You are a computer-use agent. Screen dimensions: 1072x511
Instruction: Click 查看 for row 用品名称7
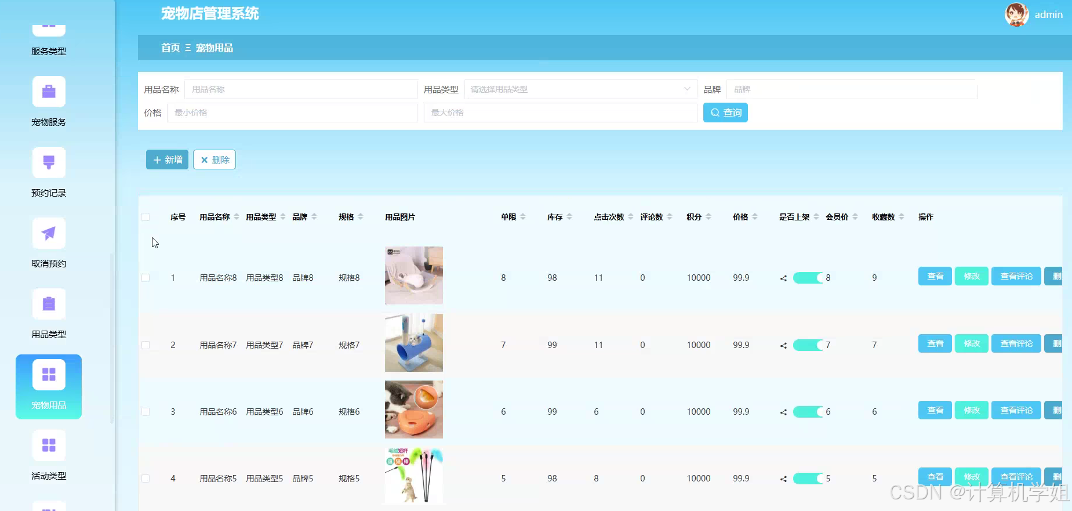(935, 343)
